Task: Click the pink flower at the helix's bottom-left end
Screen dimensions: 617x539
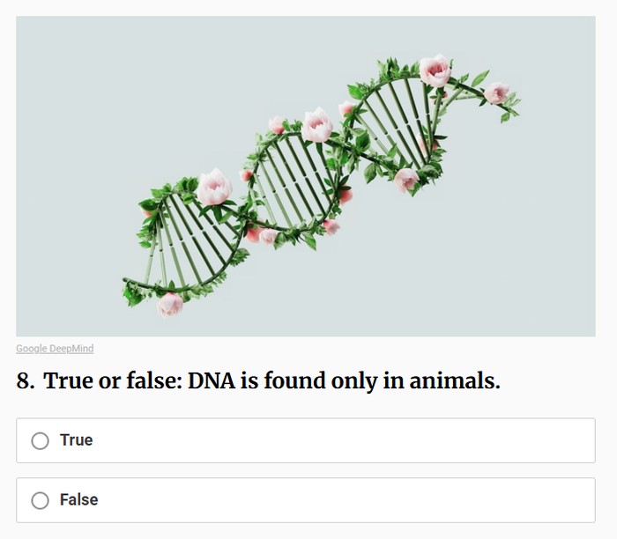Action: 170,304
